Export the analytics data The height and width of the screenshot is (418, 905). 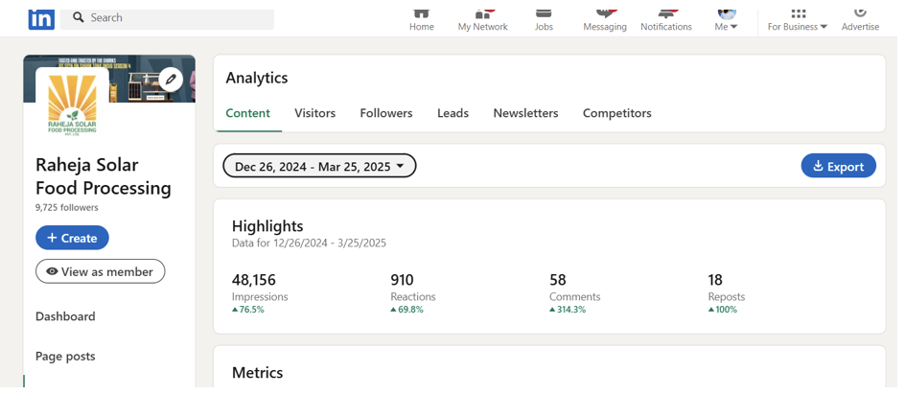(x=839, y=166)
